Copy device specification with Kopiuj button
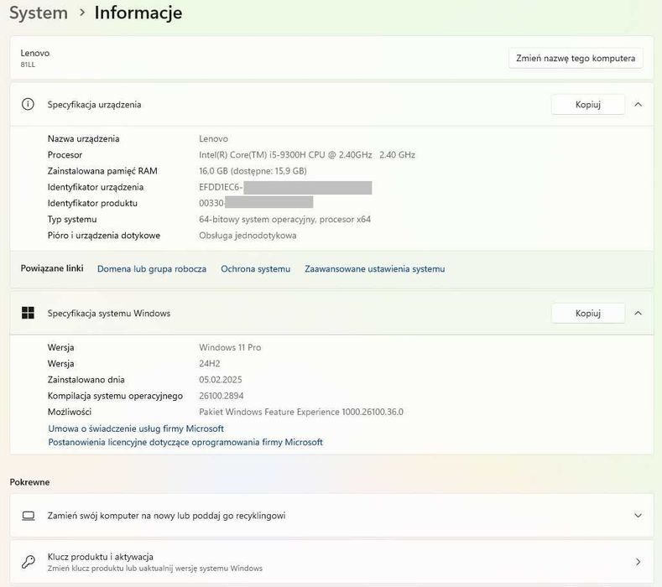662x587 pixels. tap(587, 104)
